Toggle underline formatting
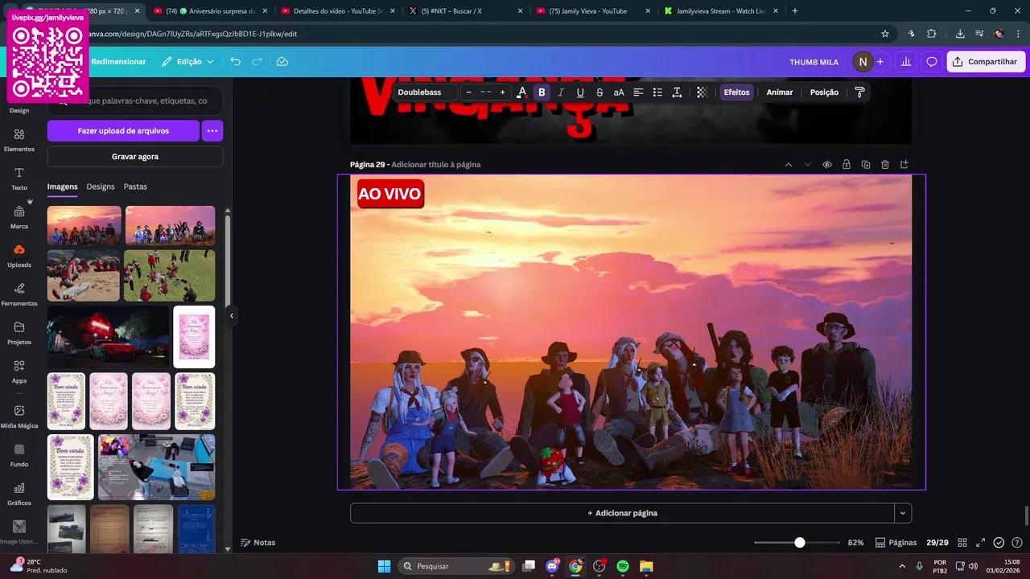 coord(580,92)
